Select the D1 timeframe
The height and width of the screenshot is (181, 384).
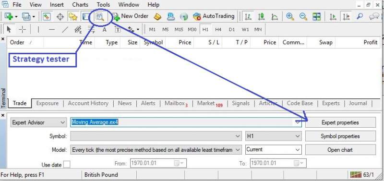pos(232,29)
